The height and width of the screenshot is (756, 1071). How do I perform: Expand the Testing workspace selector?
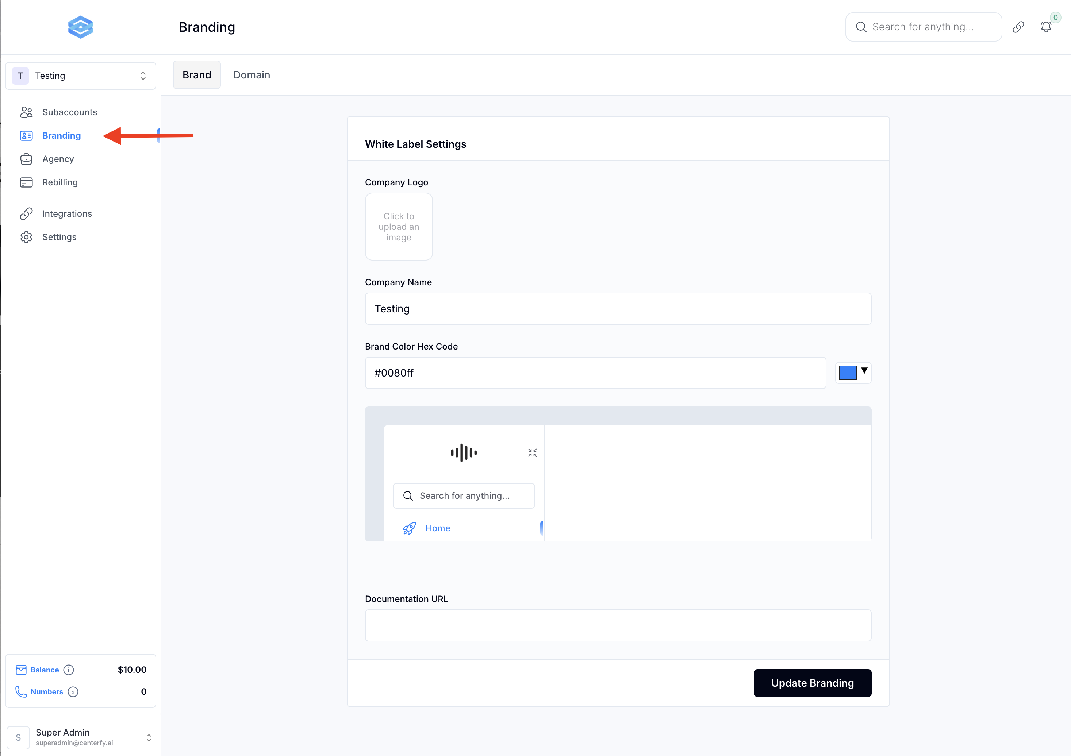point(80,76)
